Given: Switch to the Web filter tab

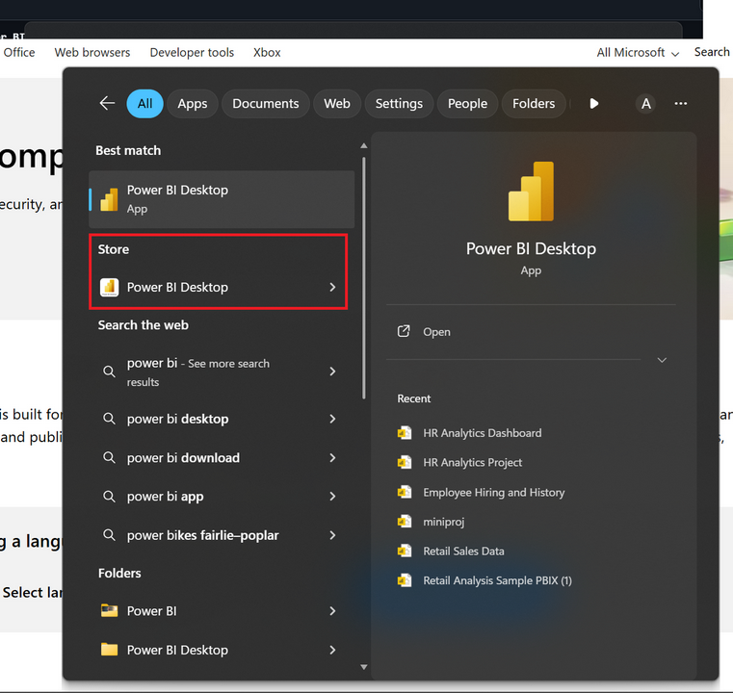Looking at the screenshot, I should click(337, 104).
